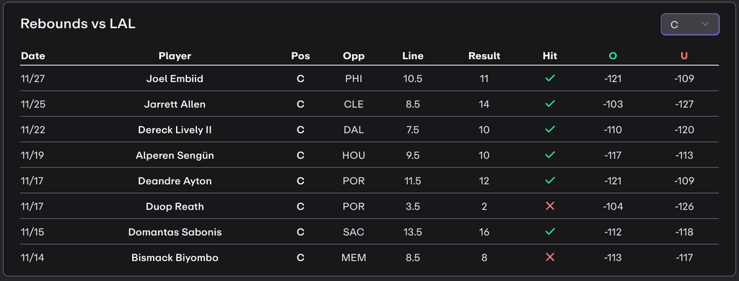
Task: Select the Bismack Biyombo player name
Action: click(175, 257)
